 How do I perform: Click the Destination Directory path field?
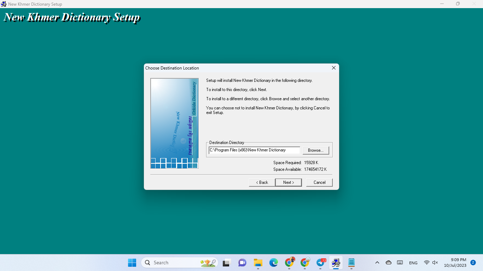pos(254,150)
